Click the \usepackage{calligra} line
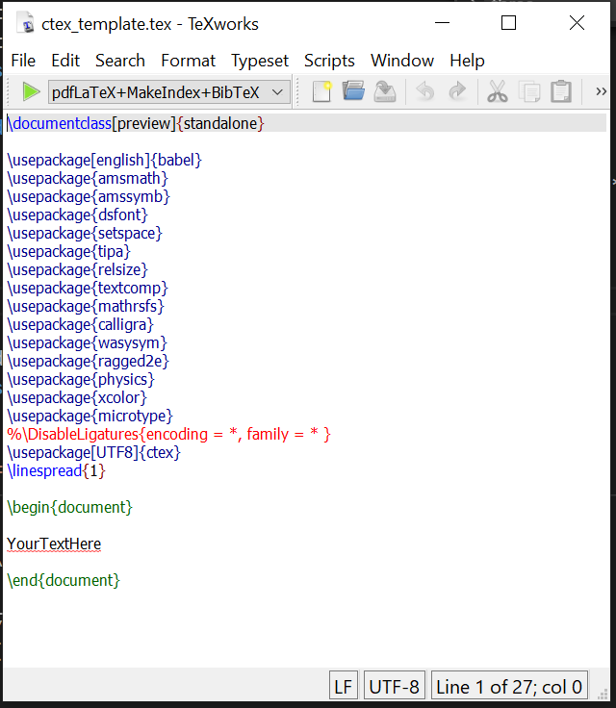This screenshot has height=708, width=616. click(x=81, y=324)
